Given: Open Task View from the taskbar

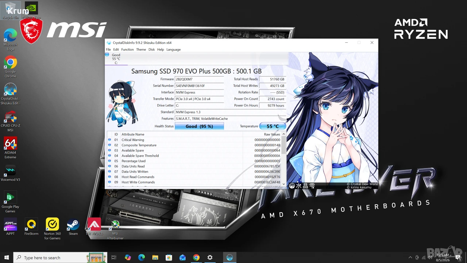Looking at the screenshot, I should (x=114, y=258).
